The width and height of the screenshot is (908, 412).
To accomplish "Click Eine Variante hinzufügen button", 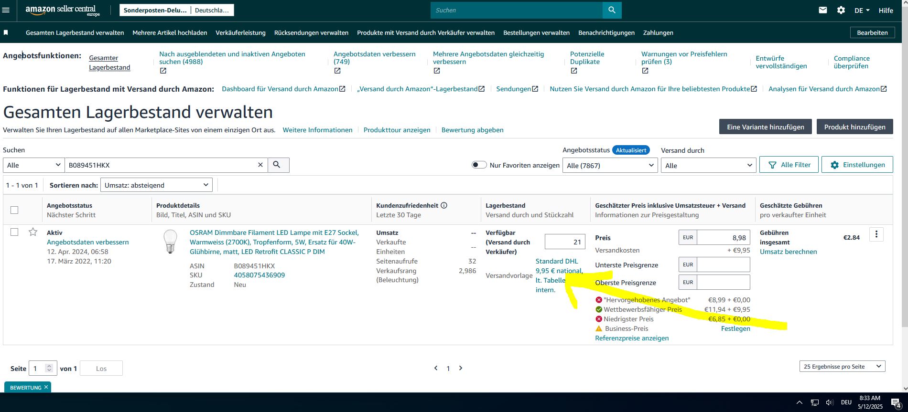I will click(x=765, y=127).
